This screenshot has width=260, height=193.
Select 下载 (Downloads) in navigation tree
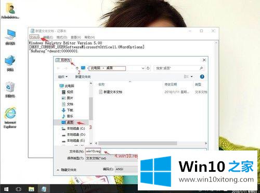point(68,110)
